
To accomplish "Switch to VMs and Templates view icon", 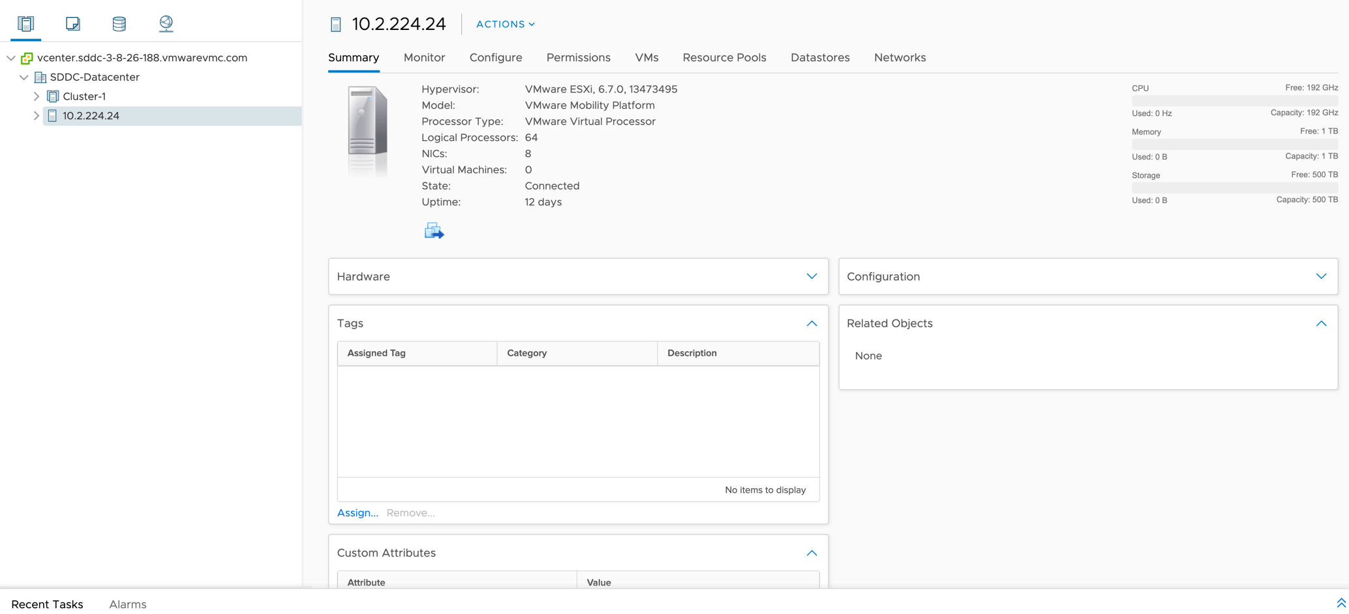I will 72,24.
